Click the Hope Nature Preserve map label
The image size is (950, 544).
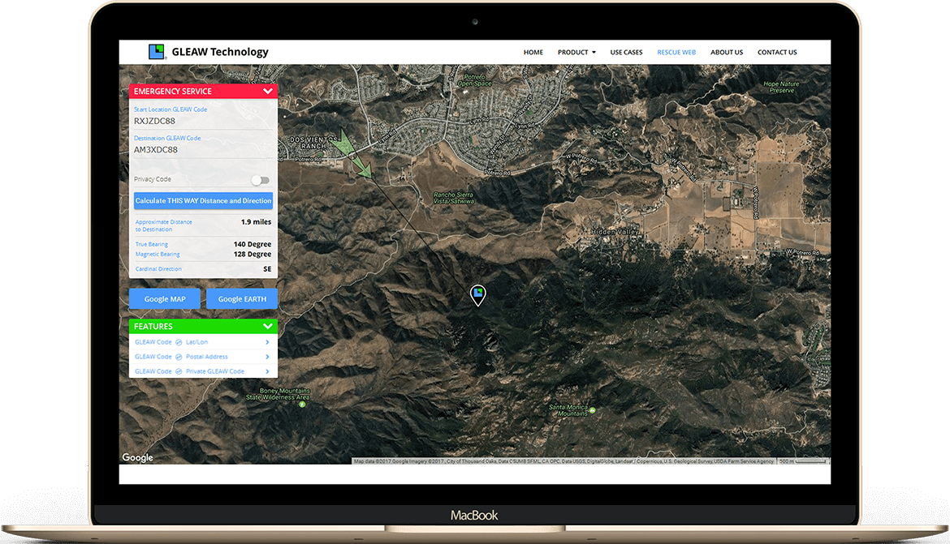[x=782, y=87]
